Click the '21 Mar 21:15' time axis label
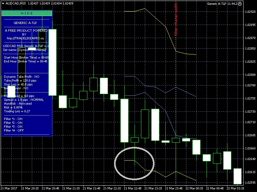This screenshot has width=257, height=192. [71, 188]
